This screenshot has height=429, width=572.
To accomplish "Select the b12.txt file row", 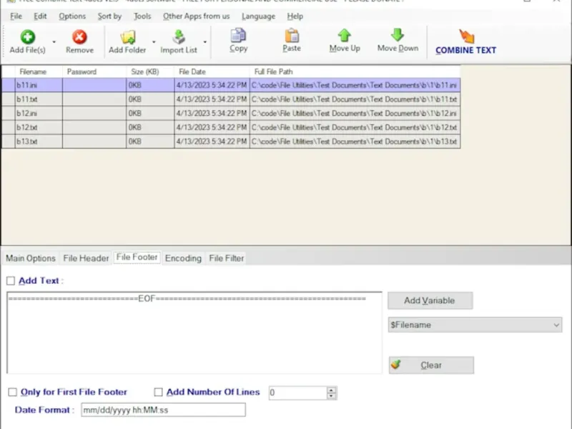I will (x=231, y=127).
